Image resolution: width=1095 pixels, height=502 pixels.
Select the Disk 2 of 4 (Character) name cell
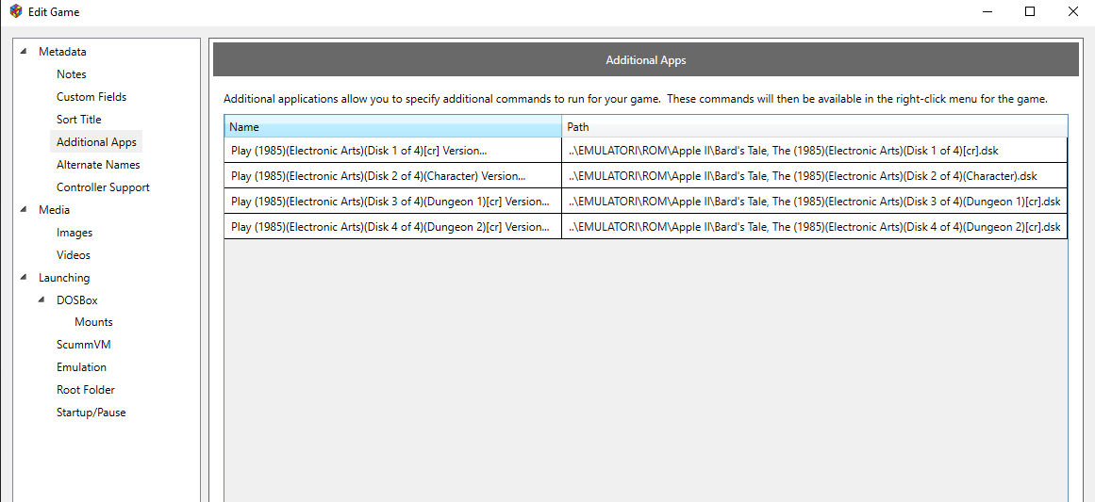(393, 176)
